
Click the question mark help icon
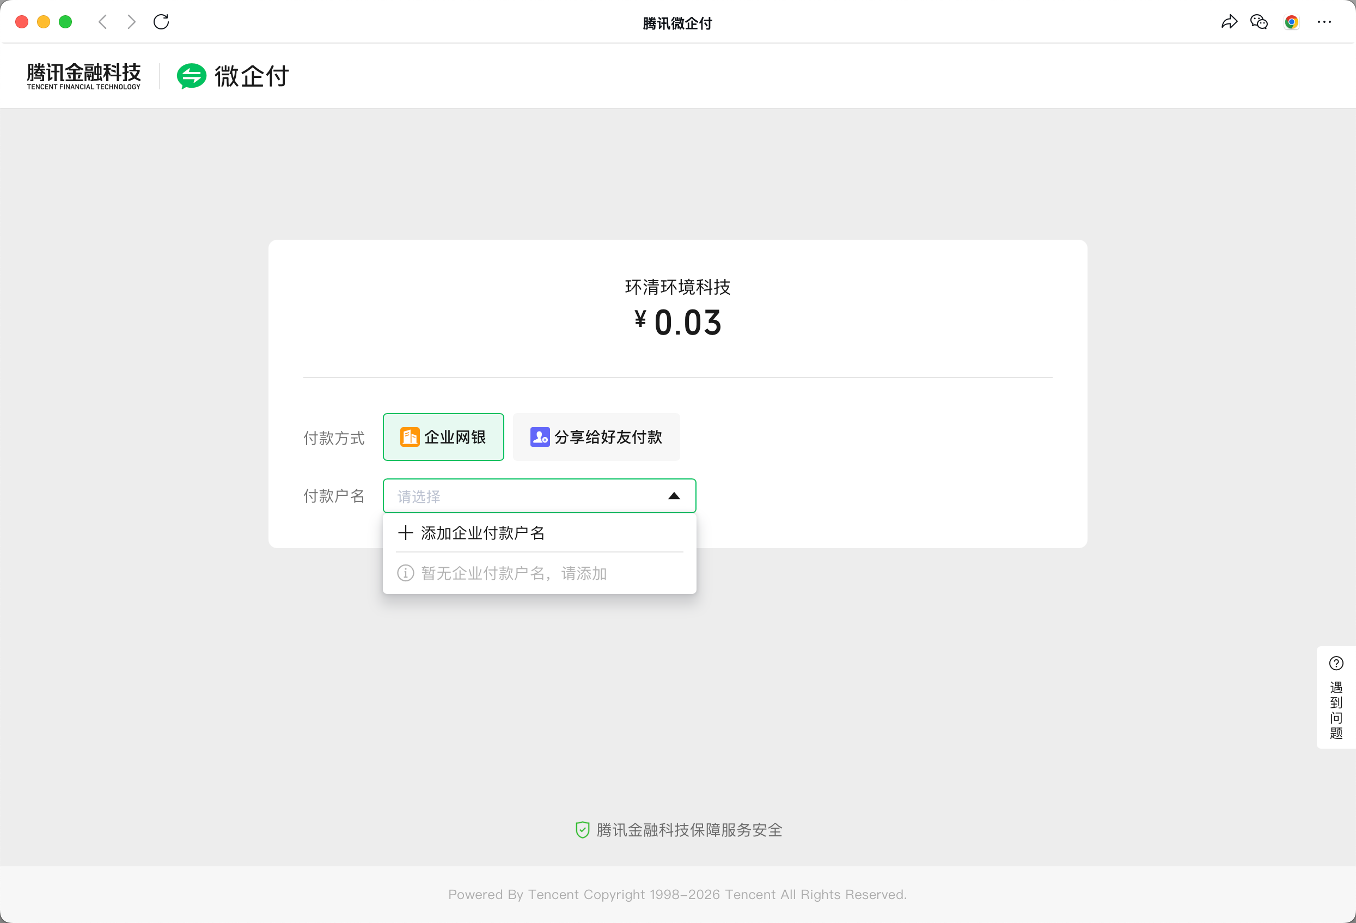(x=1336, y=663)
